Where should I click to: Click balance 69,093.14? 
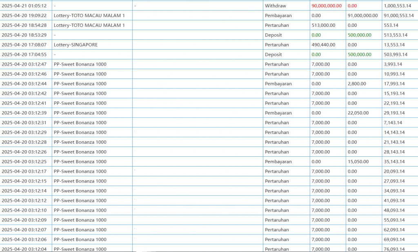point(394,239)
